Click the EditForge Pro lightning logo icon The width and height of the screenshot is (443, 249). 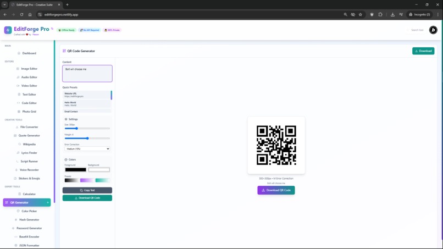click(x=8, y=30)
